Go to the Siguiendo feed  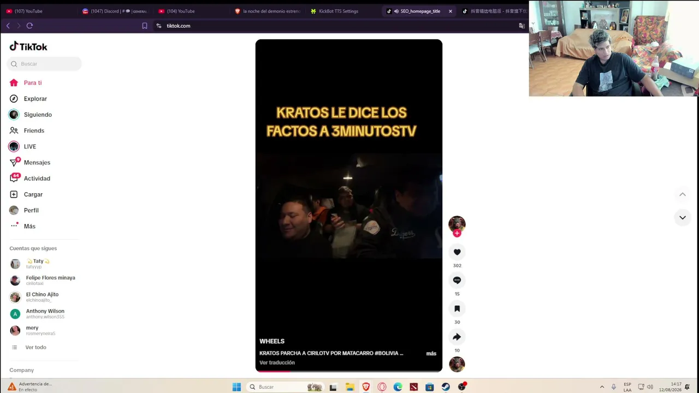(x=31, y=115)
